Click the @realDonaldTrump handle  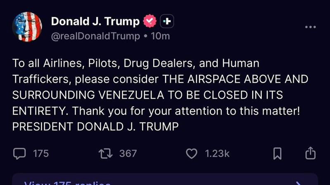tap(95, 36)
